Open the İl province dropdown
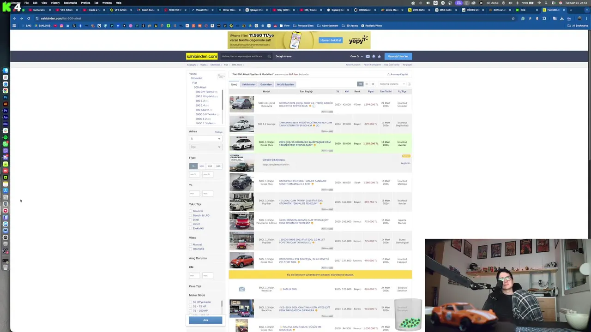The width and height of the screenshot is (591, 332). (205, 139)
